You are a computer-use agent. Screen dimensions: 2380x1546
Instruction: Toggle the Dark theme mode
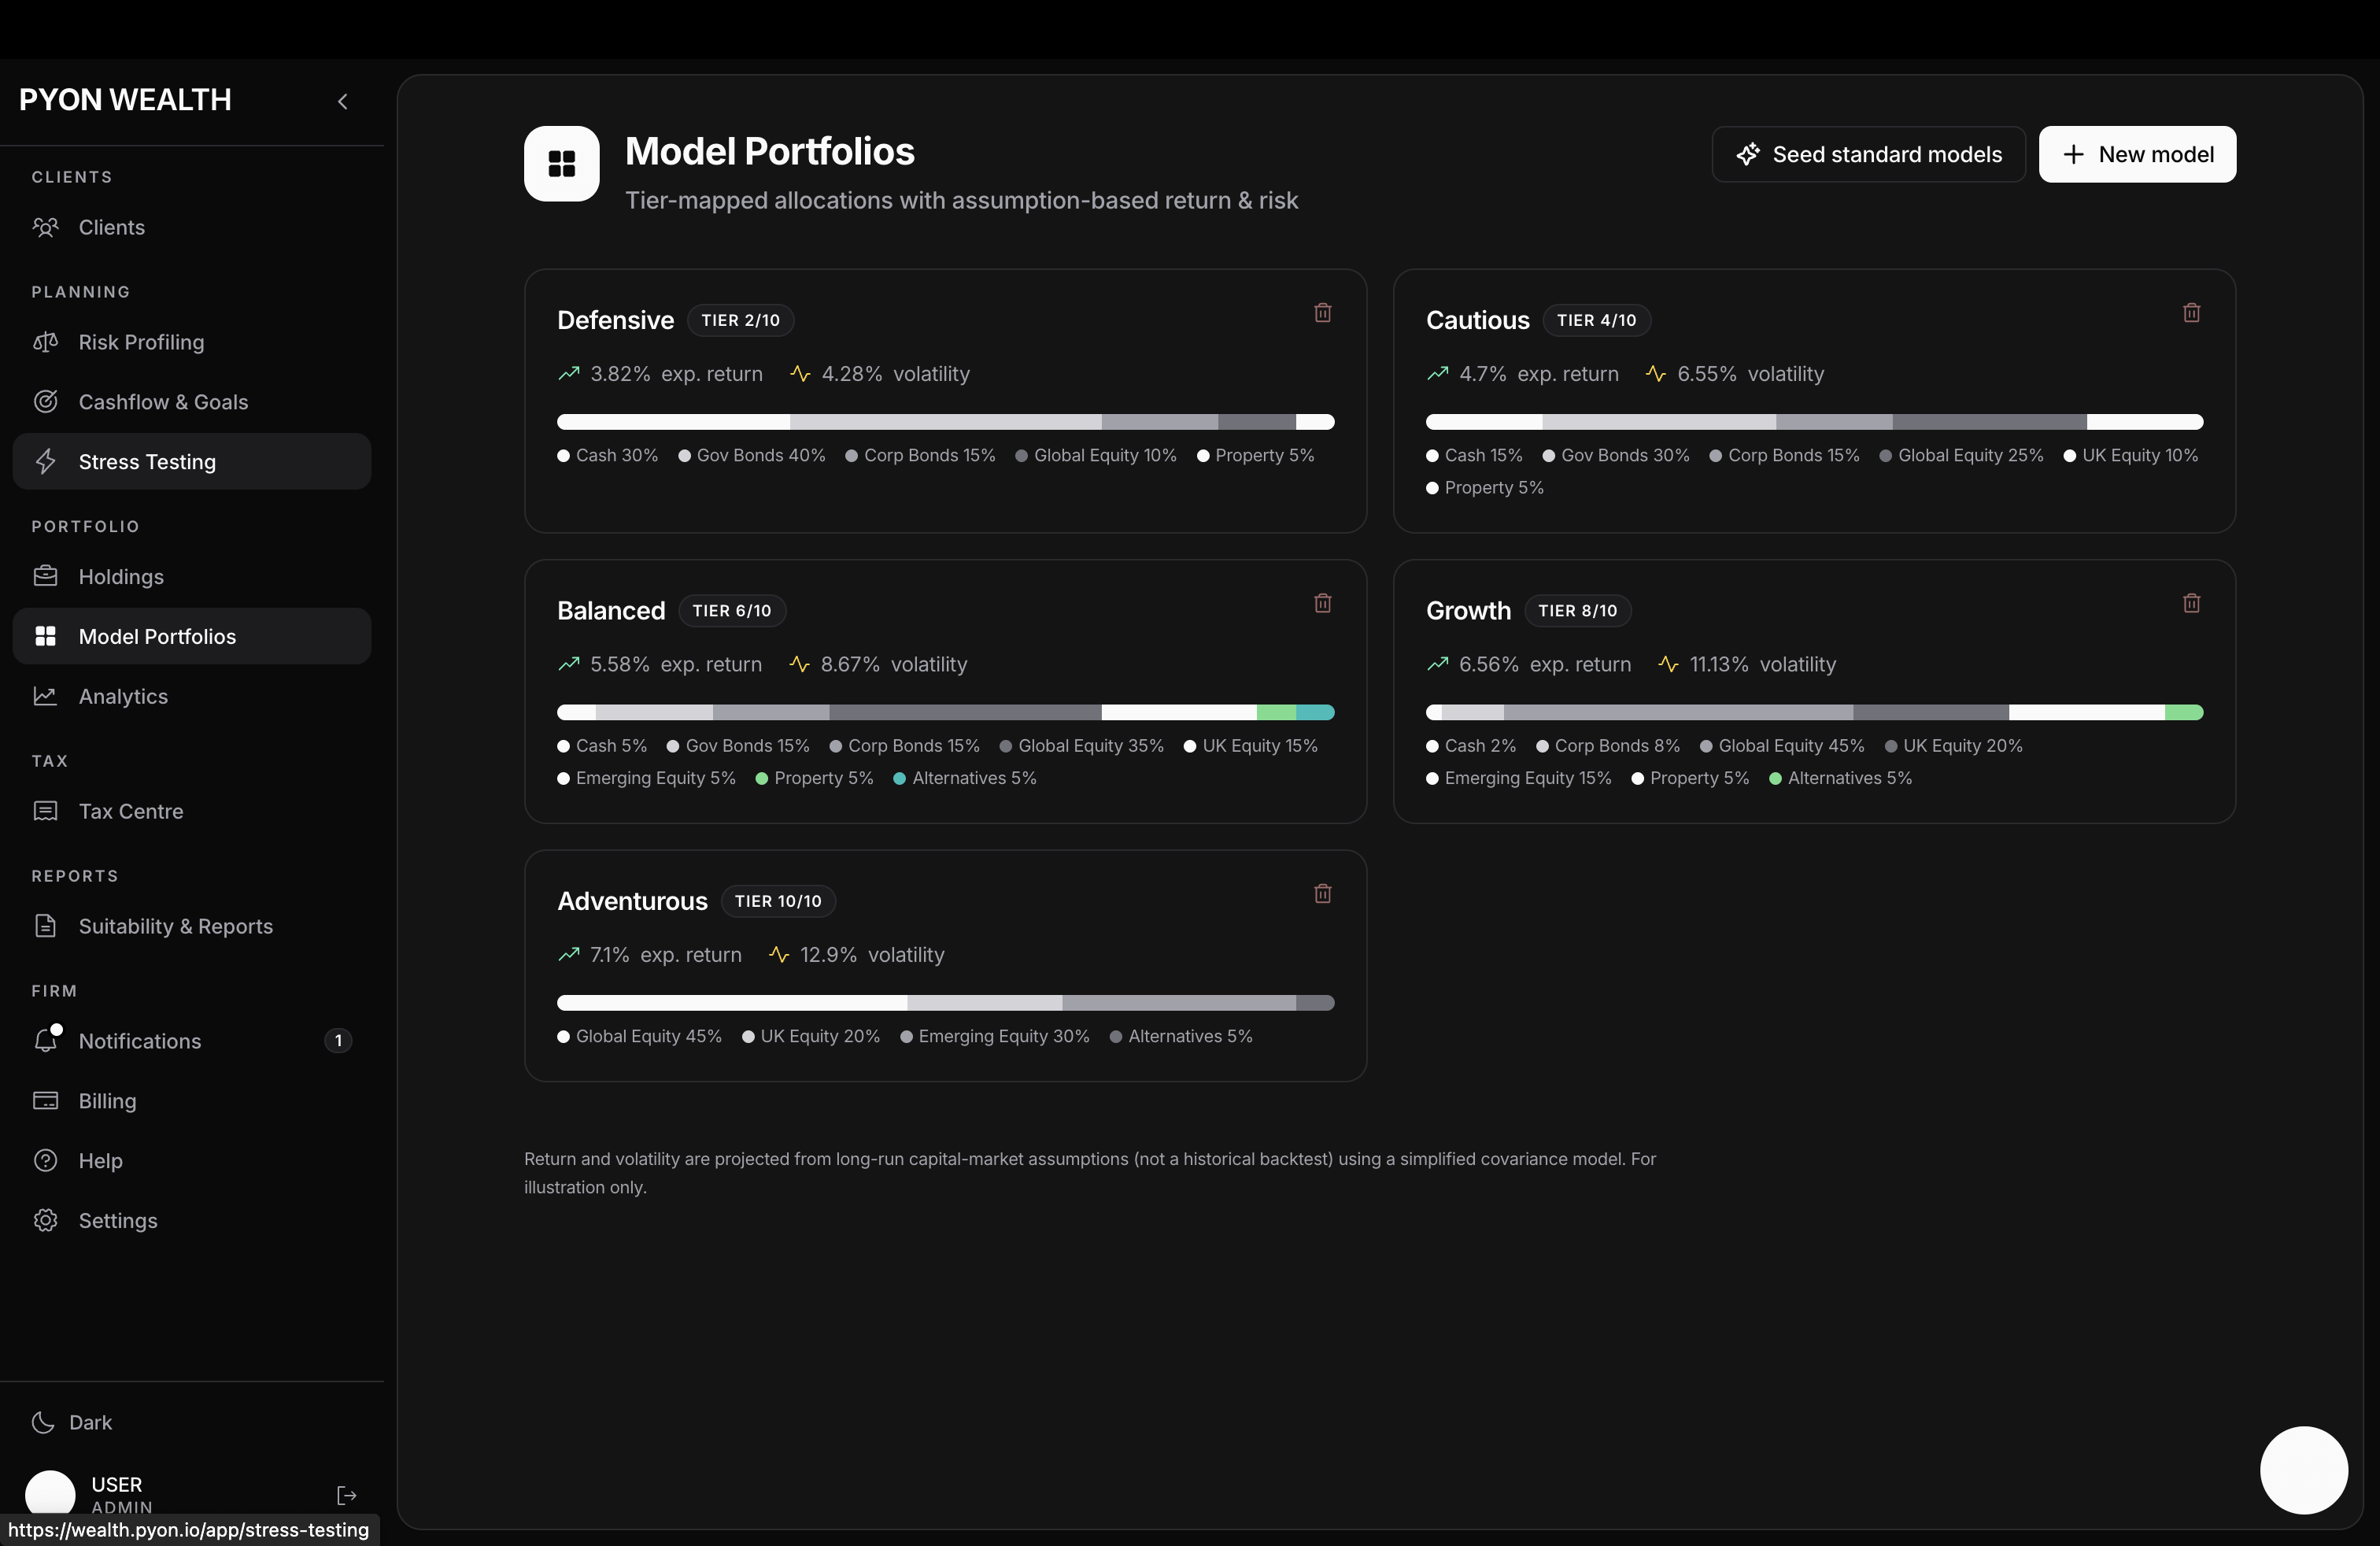pos(72,1422)
